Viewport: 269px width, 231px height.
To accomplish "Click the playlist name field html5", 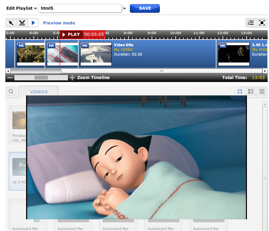I will (x=80, y=8).
